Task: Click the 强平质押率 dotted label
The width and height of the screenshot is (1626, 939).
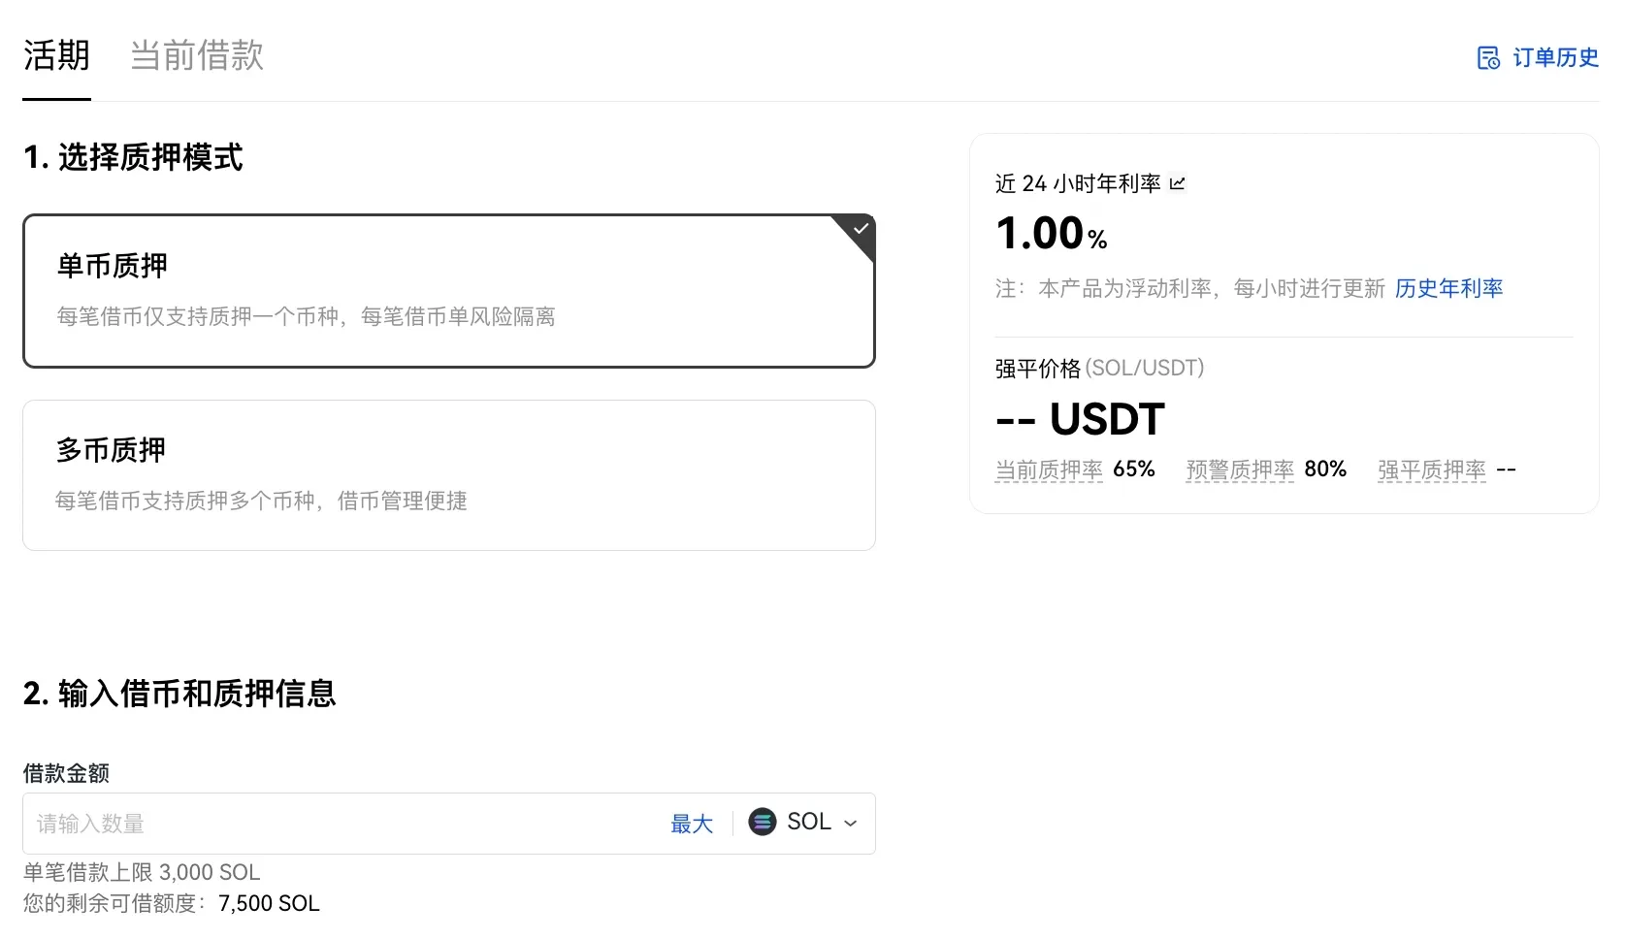Action: pyautogui.click(x=1432, y=470)
